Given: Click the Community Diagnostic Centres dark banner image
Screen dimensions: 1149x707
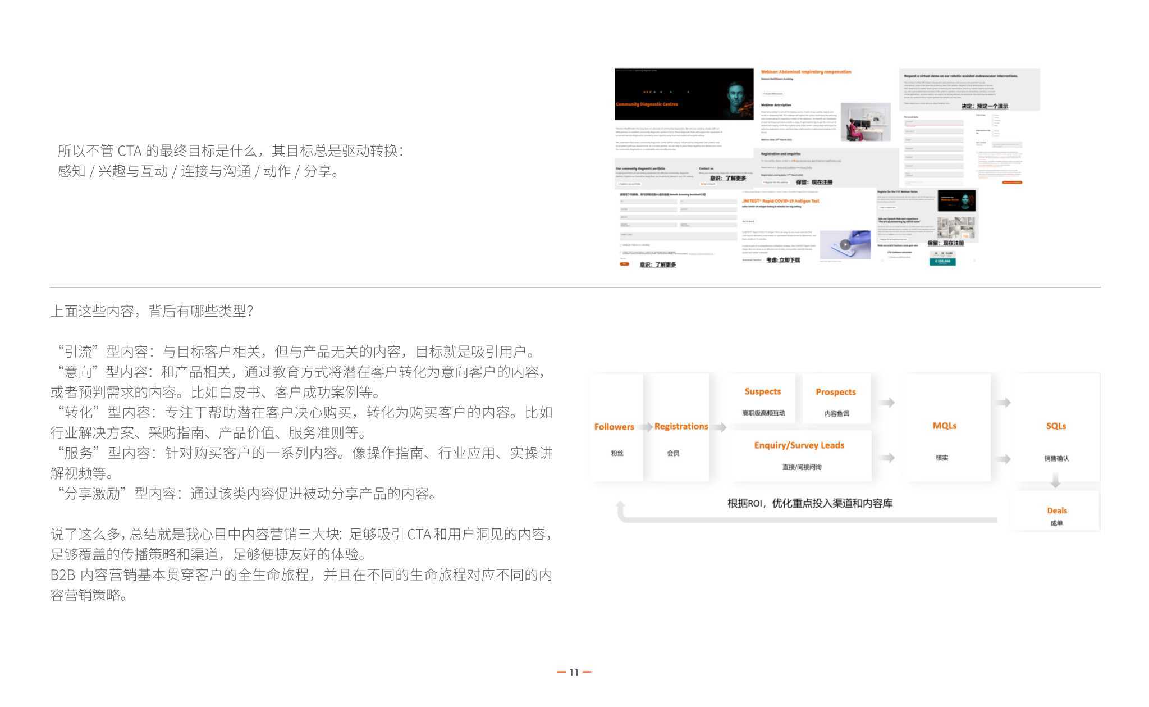Looking at the screenshot, I should coord(684,94).
